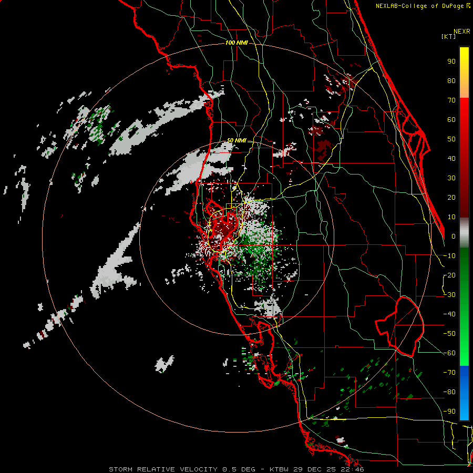Click the "-80" scale value

click(449, 392)
